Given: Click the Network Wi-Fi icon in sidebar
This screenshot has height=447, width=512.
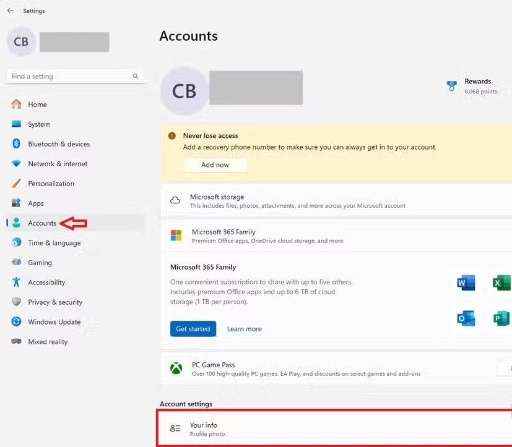Looking at the screenshot, I should (16, 163).
